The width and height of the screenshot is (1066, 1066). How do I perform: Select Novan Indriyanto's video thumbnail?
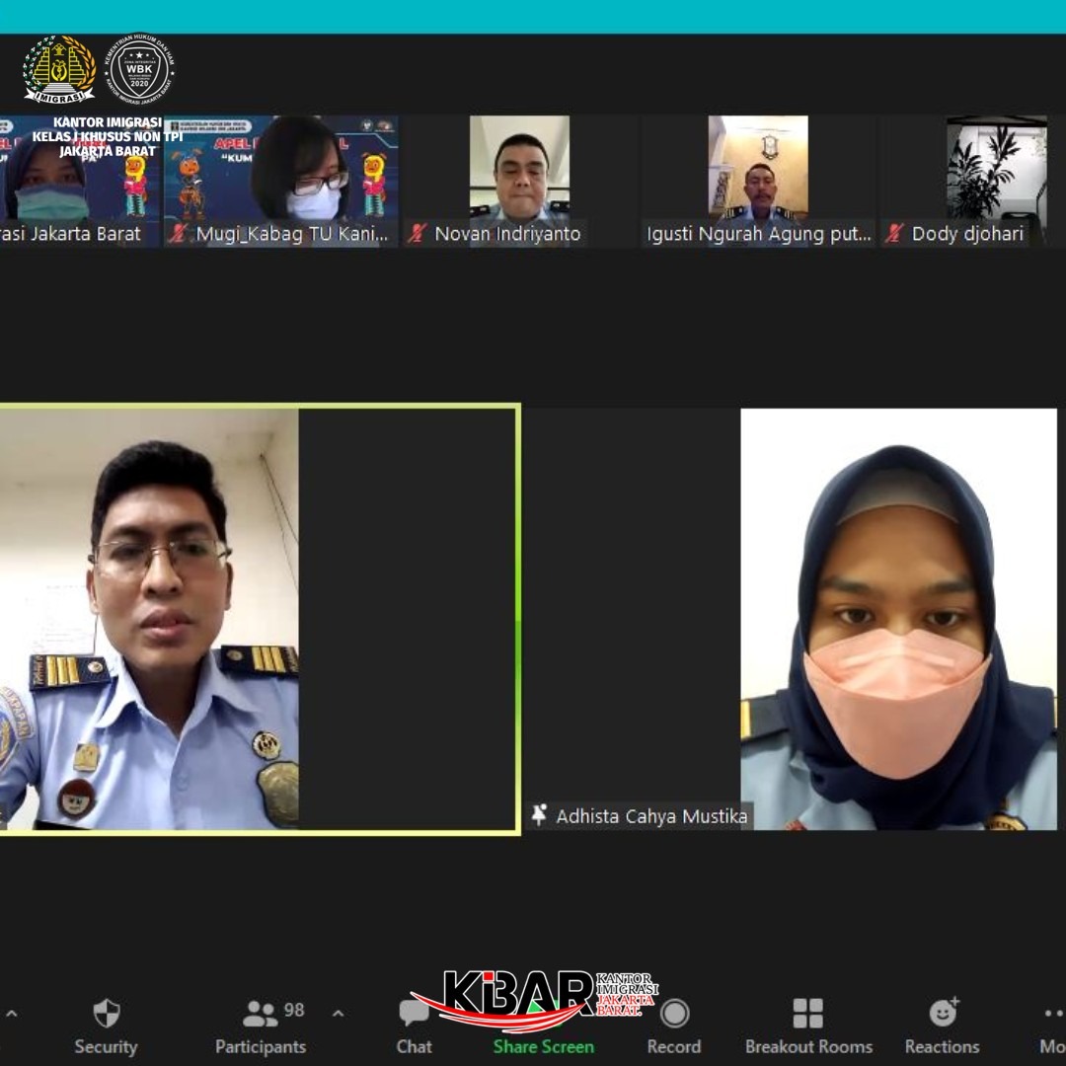pyautogui.click(x=519, y=181)
